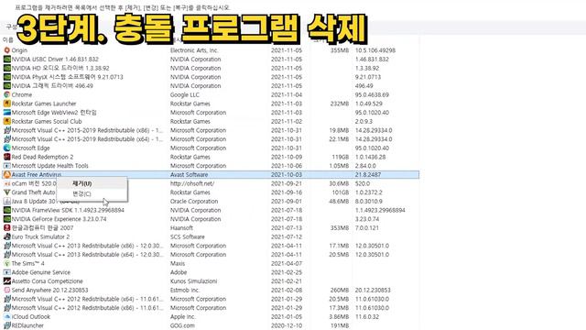Click publisher Google LLC
This screenshot has width=586, height=330.
(x=185, y=94)
